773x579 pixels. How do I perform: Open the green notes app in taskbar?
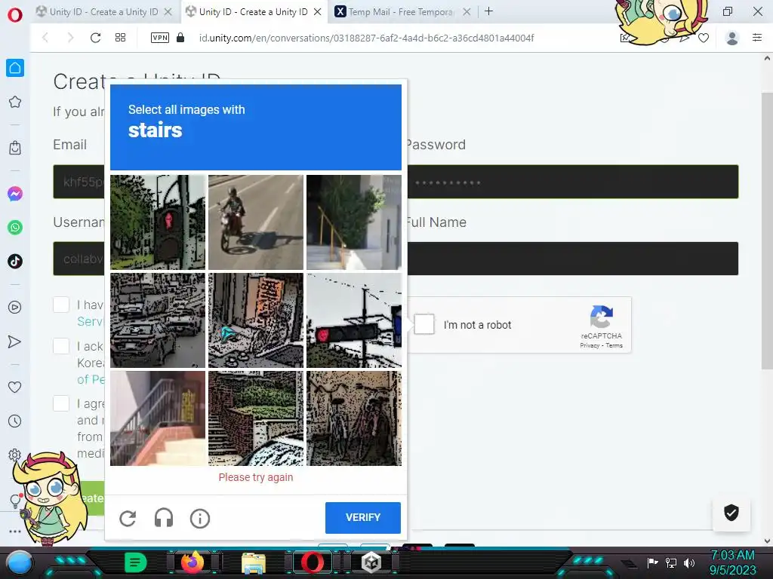(136, 562)
